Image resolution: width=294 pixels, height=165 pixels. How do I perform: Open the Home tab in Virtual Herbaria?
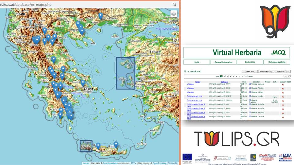click(197, 62)
